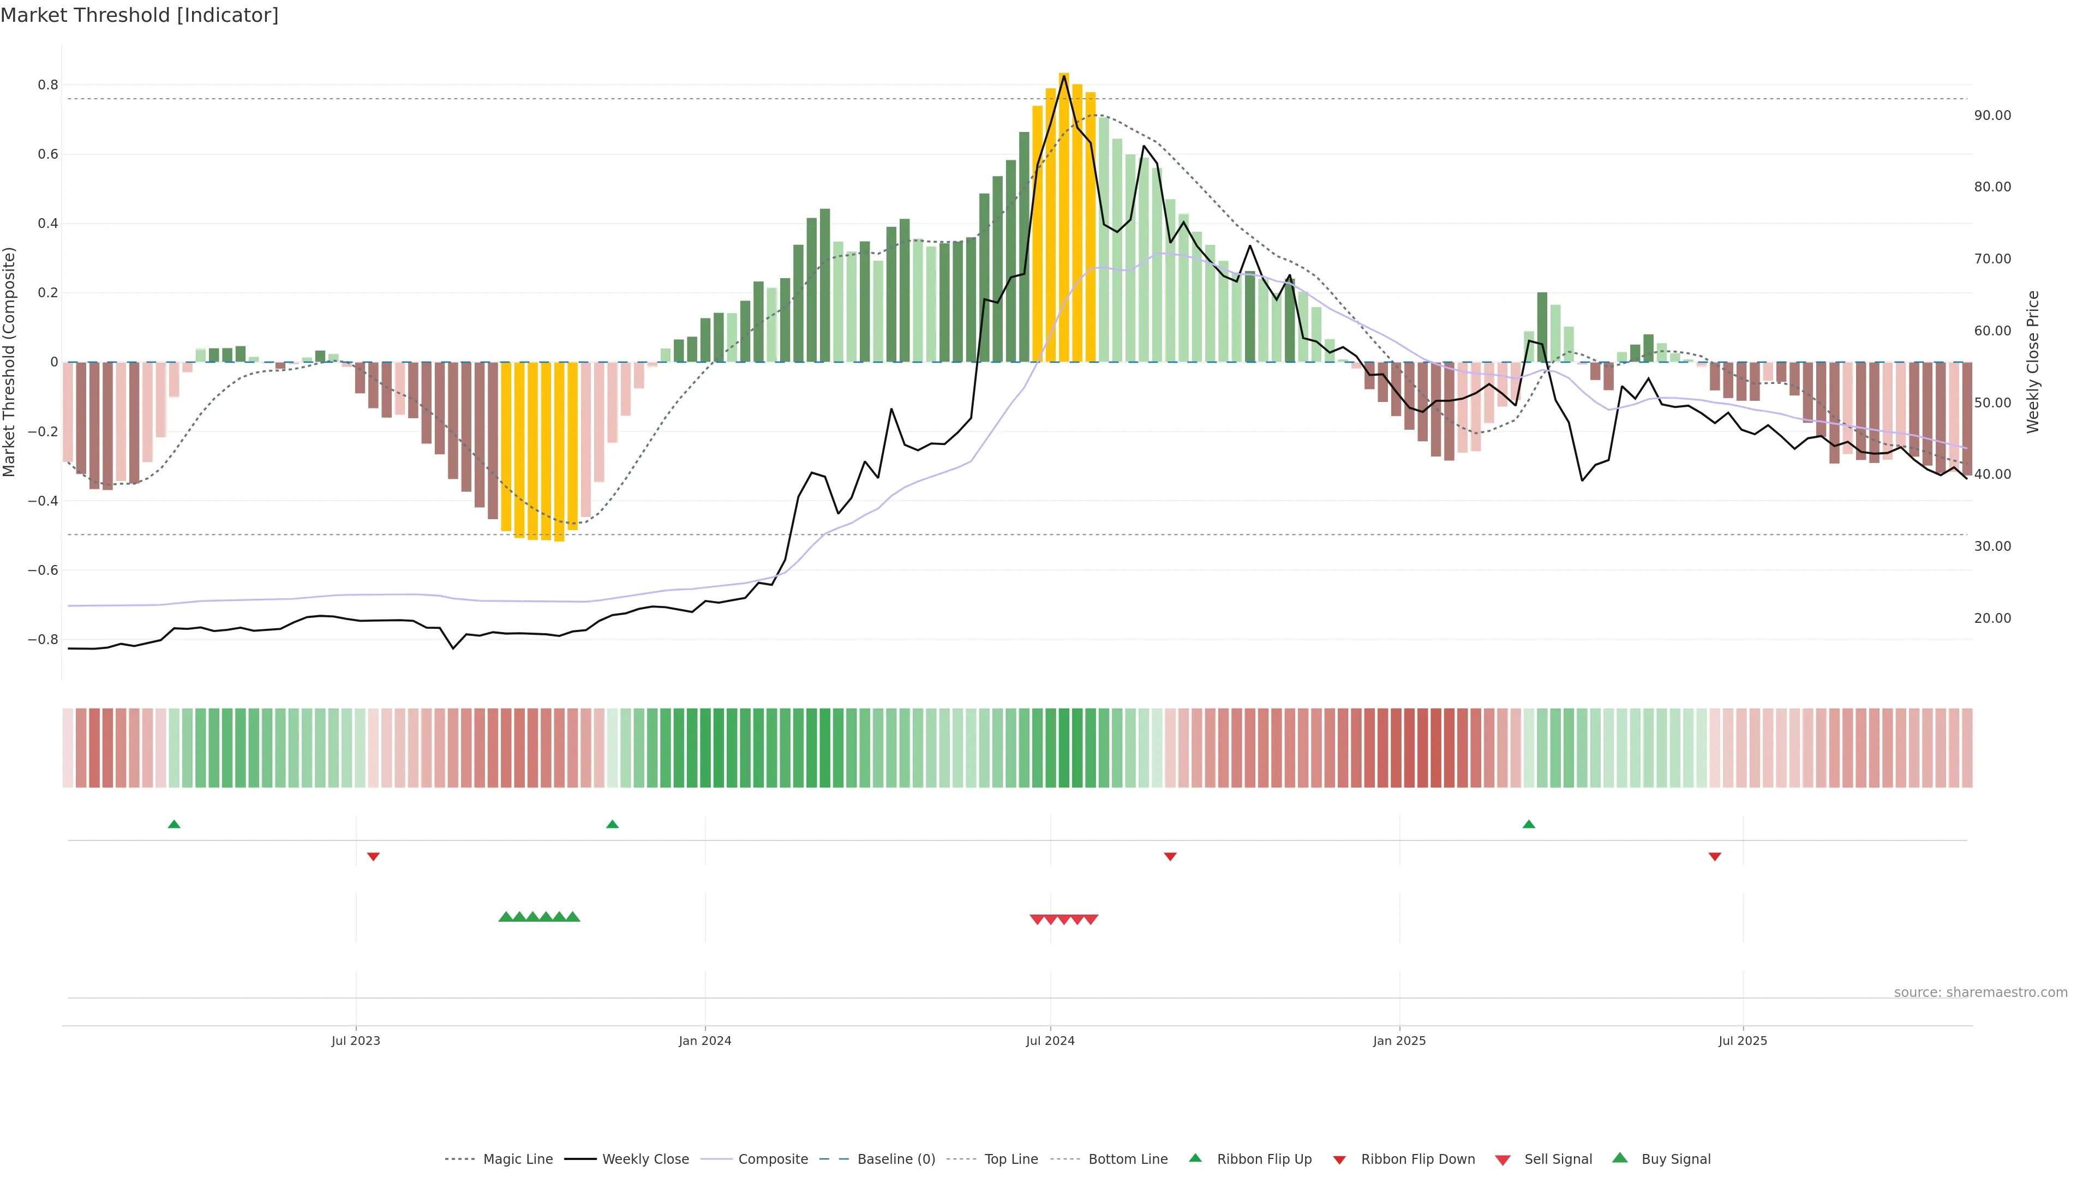Click the source sharemaestro.com text
The height and width of the screenshot is (1178, 2095).
(1980, 992)
